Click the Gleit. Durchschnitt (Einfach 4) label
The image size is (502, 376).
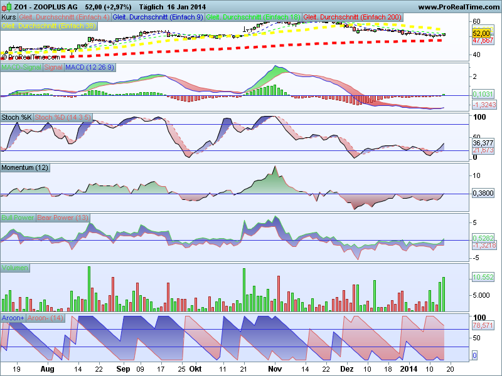65,18
